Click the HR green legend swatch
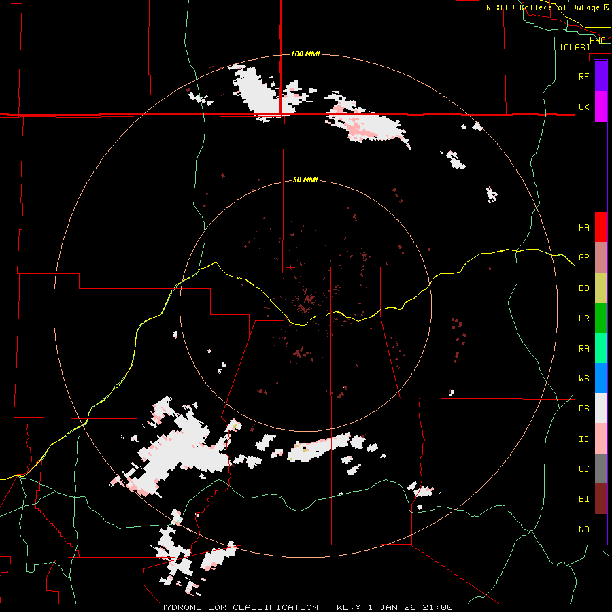612x612 pixels. pos(600,318)
